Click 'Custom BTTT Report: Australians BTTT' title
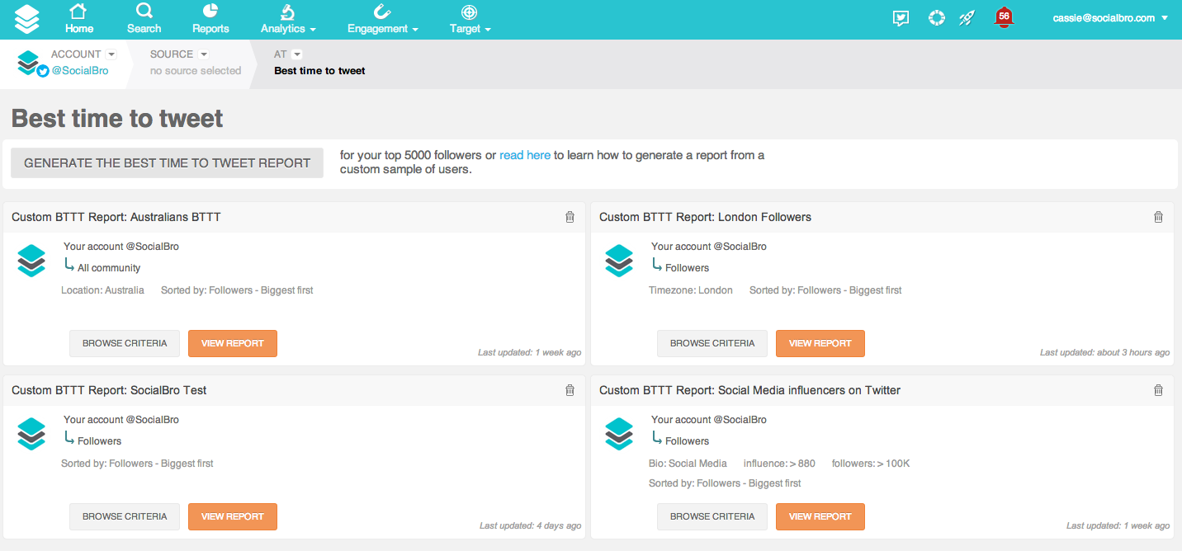 [116, 217]
